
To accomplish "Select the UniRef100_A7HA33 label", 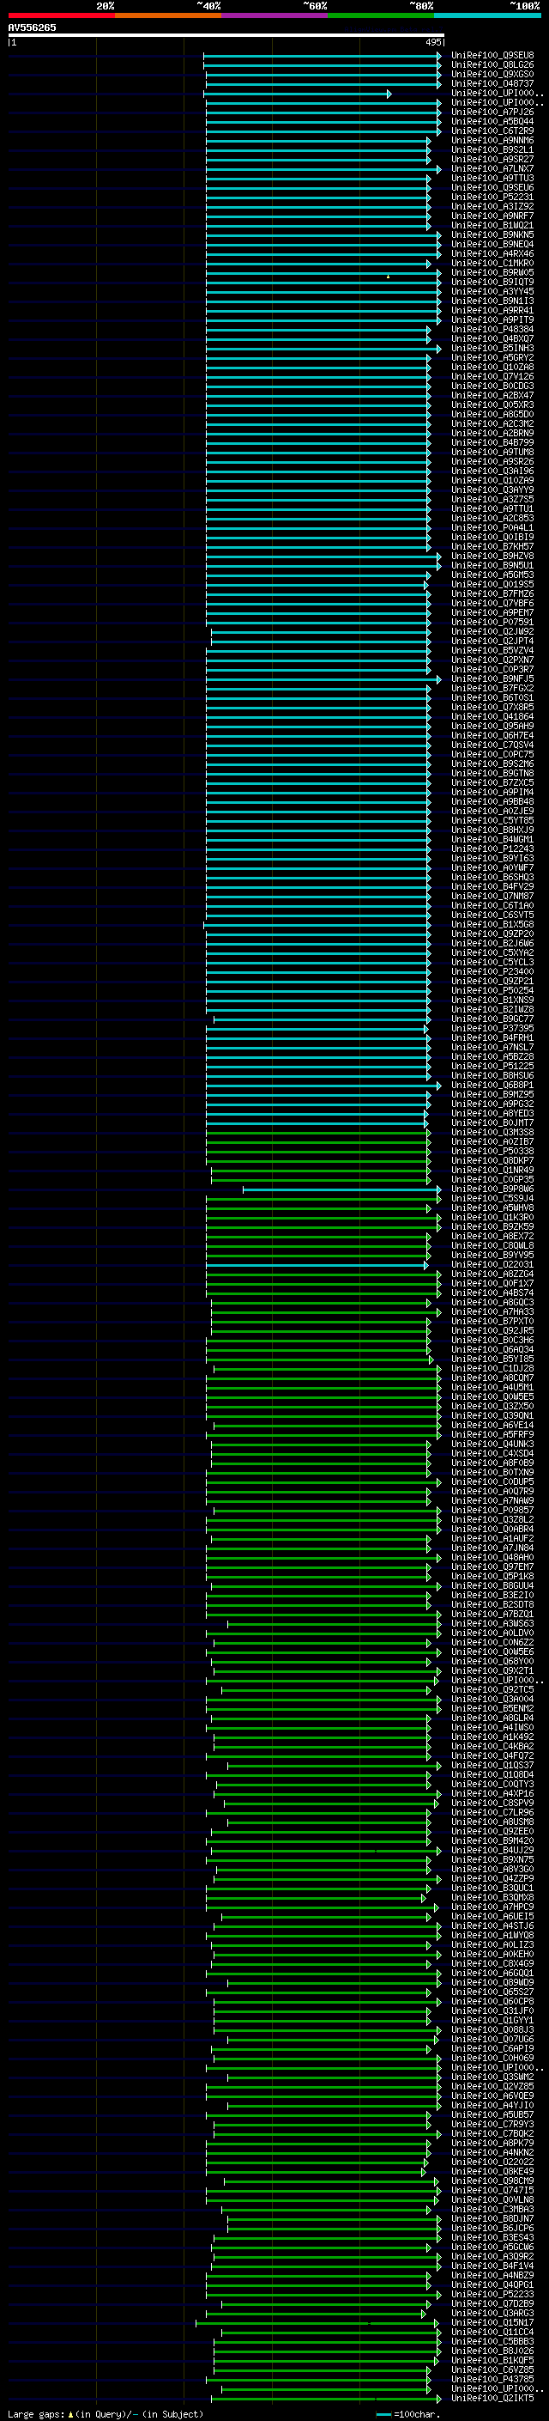I will (492, 1312).
